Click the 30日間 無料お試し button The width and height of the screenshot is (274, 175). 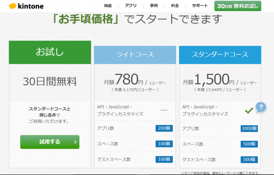238,6
